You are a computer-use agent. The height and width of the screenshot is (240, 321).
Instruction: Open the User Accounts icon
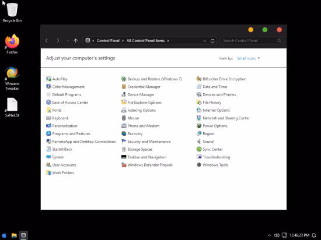pos(48,165)
